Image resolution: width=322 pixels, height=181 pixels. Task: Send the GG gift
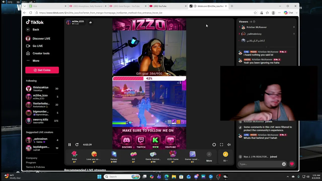(x=133, y=157)
